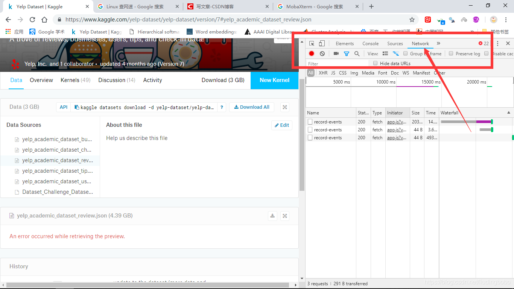Toggle the blue filter funnel icon
514x289 pixels.
(347, 54)
